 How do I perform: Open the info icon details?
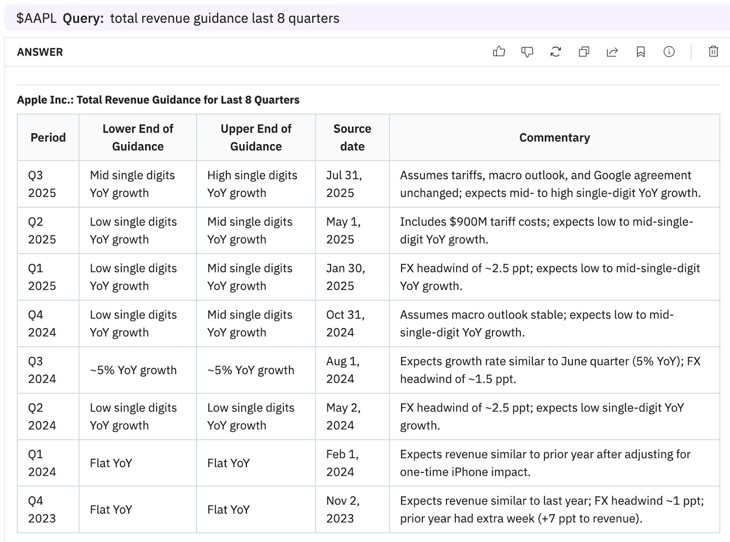[669, 52]
